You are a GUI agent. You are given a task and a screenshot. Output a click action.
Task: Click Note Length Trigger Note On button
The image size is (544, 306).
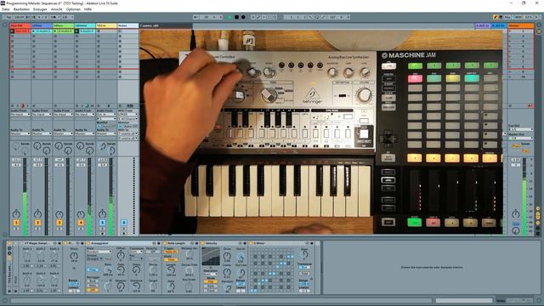coord(171,252)
